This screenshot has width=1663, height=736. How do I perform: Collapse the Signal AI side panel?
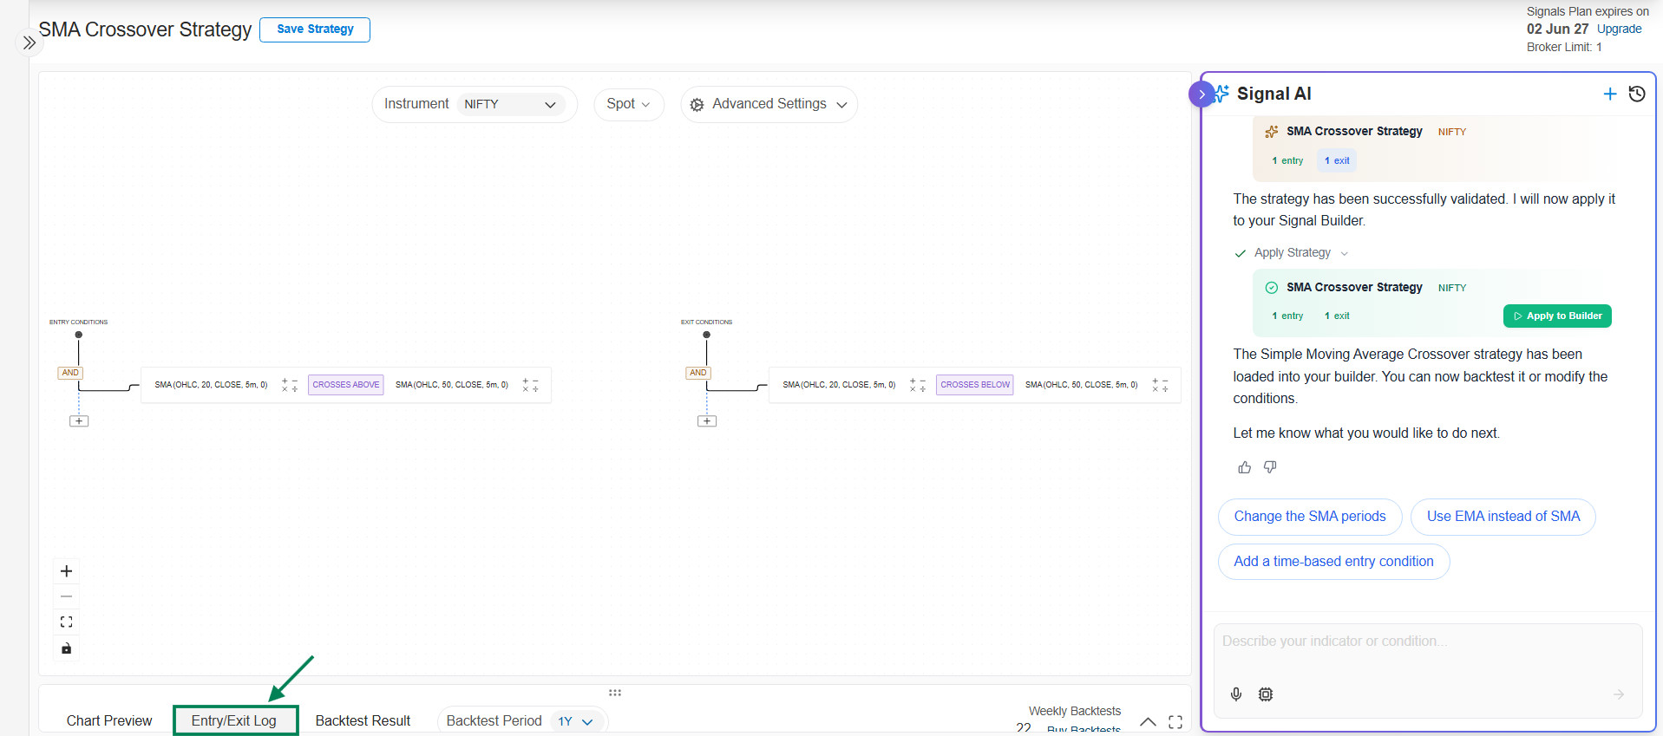click(x=1201, y=94)
